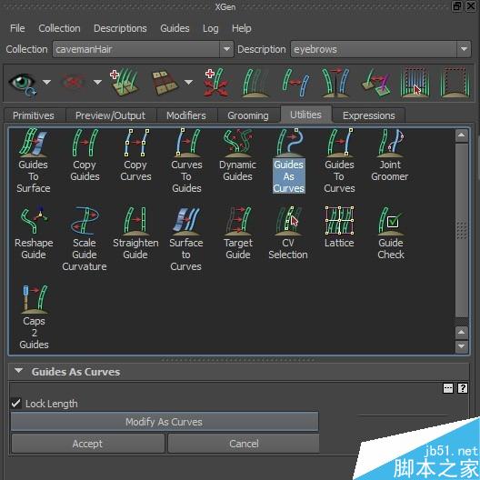Click the brown patches grid toolbar icon
Screen dimensions: 480x480
click(165, 83)
